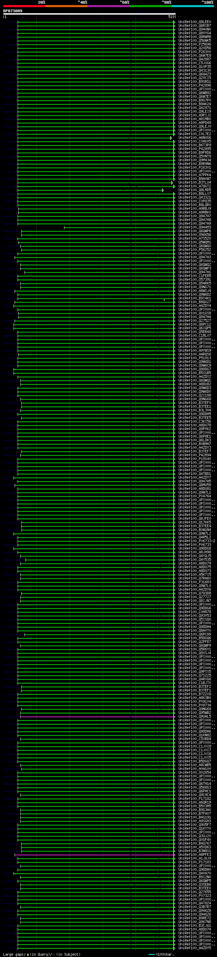Select hit UniRef100_A8JH98

coord(195,552)
